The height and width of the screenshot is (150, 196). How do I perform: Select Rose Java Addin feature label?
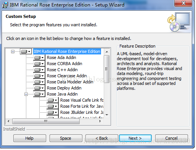point(62,94)
